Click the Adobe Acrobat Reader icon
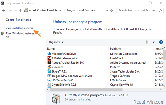Image resolution: width=166 pixels, height=105 pixels. click(49, 62)
